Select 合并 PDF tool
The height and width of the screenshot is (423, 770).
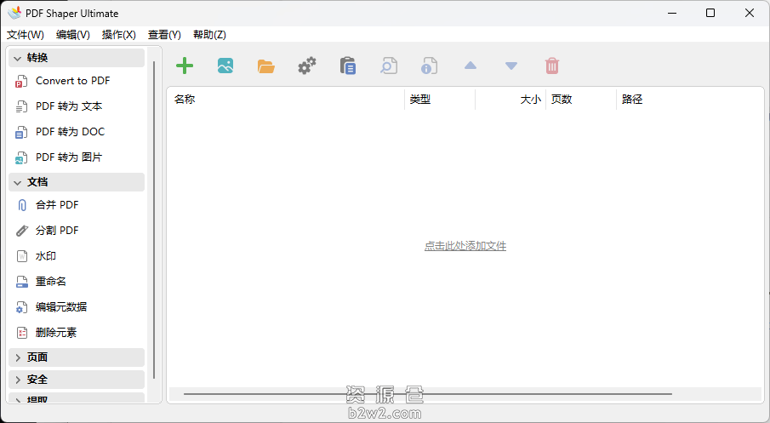coord(57,205)
